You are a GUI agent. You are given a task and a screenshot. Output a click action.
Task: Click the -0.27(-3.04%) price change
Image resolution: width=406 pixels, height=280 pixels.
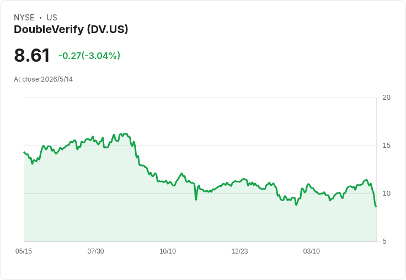(89, 56)
